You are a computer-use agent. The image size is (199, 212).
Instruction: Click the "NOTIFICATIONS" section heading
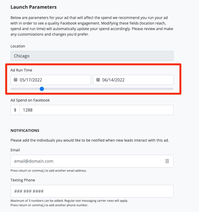[25, 131]
